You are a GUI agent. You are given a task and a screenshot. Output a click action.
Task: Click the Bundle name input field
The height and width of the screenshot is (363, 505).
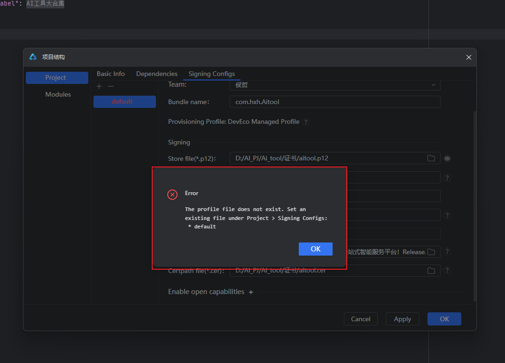[334, 102]
